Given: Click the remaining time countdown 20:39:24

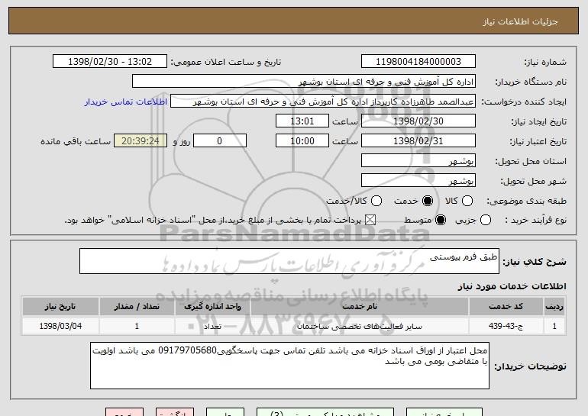Looking at the screenshot, I should tap(141, 141).
